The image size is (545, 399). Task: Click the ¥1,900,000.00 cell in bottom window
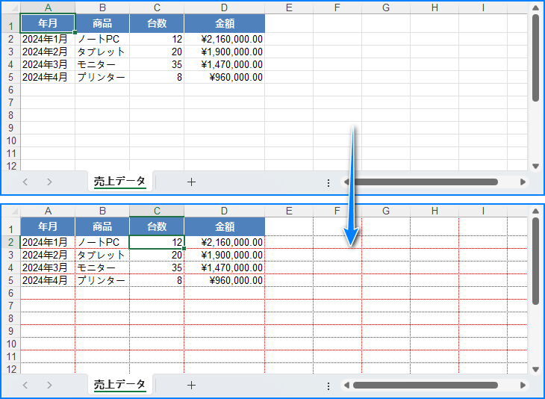click(x=225, y=255)
